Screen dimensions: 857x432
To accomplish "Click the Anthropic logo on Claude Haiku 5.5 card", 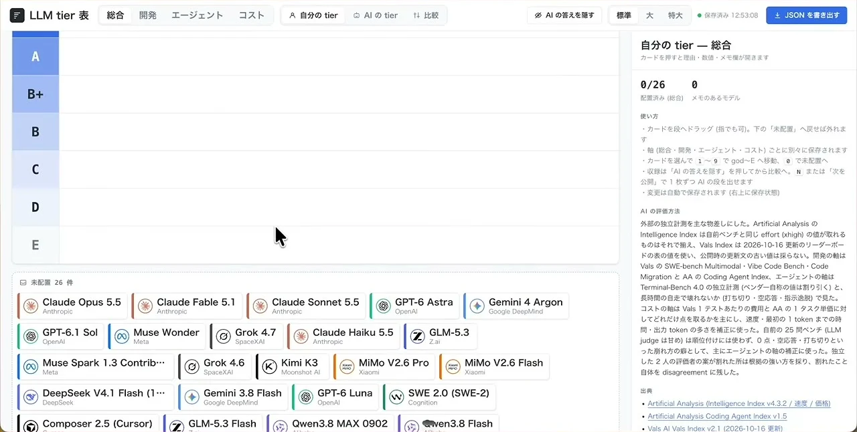I will [x=301, y=336].
